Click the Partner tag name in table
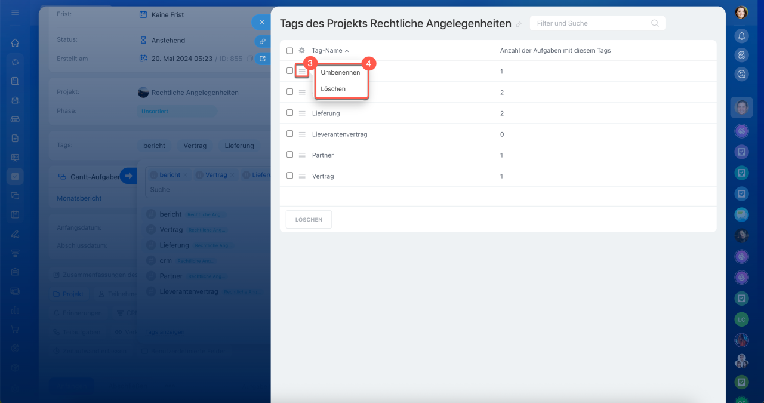 pyautogui.click(x=323, y=155)
